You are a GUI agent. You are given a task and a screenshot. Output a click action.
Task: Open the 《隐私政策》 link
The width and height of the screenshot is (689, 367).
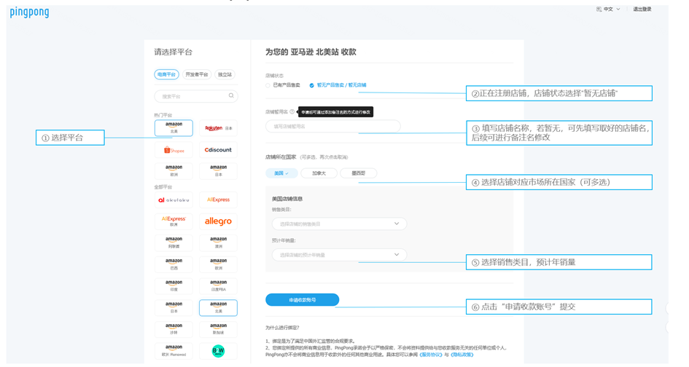coord(462,355)
